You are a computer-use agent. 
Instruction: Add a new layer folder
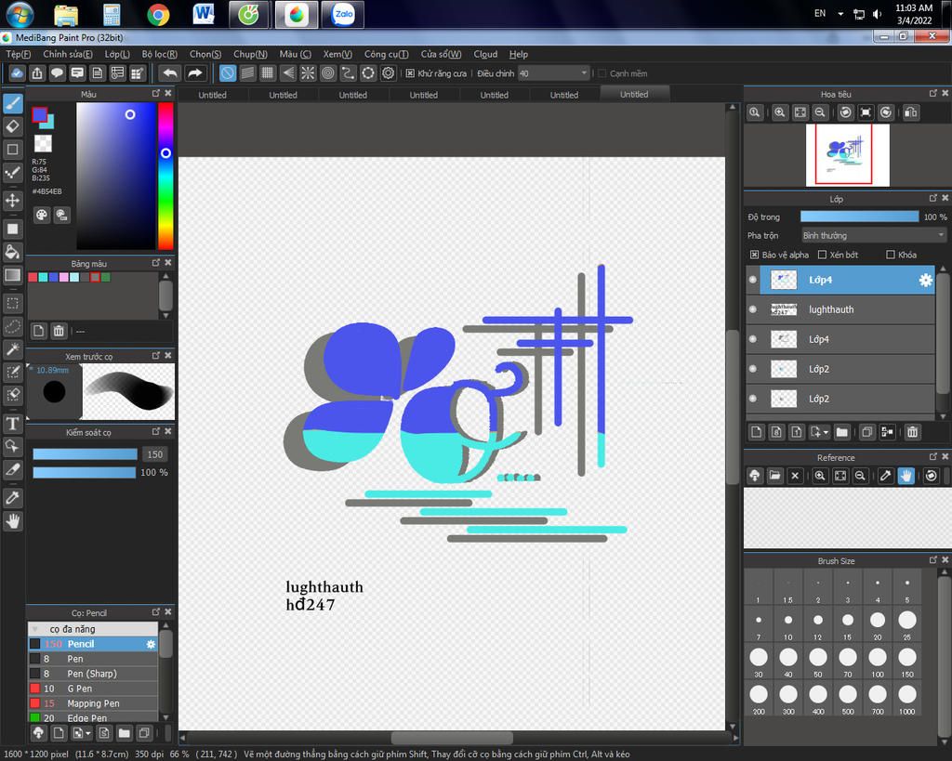(x=842, y=432)
